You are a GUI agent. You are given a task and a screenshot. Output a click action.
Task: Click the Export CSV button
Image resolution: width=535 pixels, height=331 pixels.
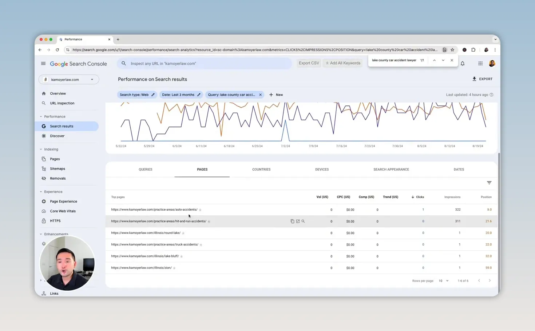point(309,63)
